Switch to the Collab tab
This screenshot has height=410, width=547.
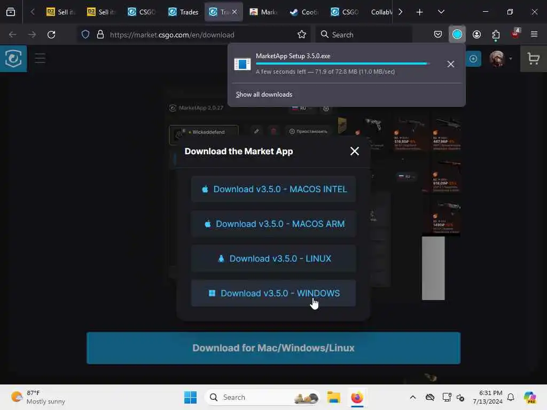pos(380,12)
